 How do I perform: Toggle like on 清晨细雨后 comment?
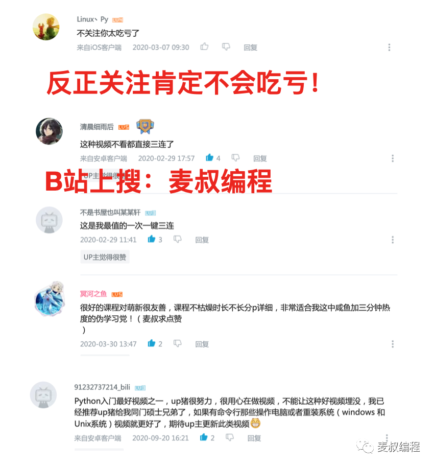[210, 157]
